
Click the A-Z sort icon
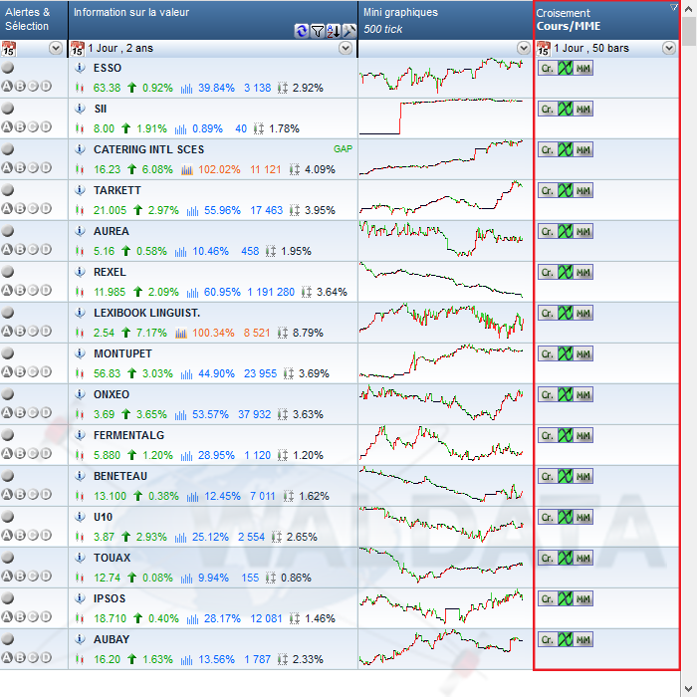tap(334, 31)
